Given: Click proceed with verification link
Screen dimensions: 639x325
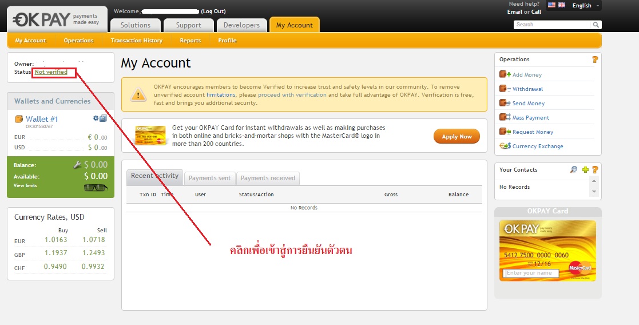Looking at the screenshot, I should (292, 94).
